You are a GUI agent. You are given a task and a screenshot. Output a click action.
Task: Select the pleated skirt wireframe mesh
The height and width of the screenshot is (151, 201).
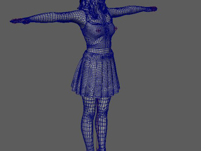[x=95, y=74]
